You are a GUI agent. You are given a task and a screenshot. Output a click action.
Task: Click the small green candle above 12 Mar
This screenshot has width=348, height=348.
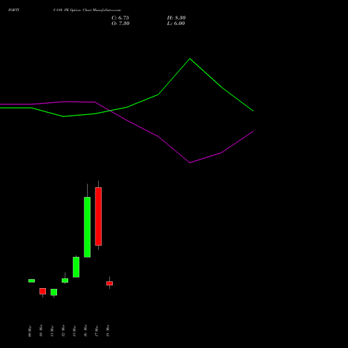65,280
